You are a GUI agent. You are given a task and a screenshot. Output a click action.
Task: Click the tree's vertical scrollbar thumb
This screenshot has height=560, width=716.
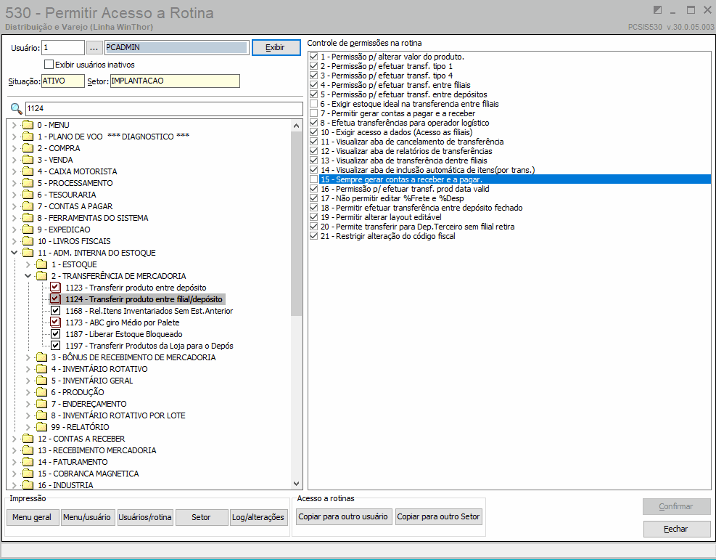pyautogui.click(x=297, y=224)
